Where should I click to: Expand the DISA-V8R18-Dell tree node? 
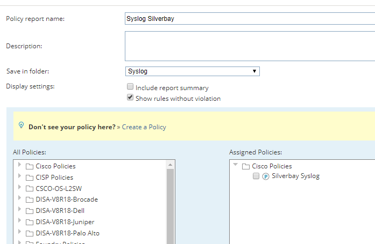(20, 211)
